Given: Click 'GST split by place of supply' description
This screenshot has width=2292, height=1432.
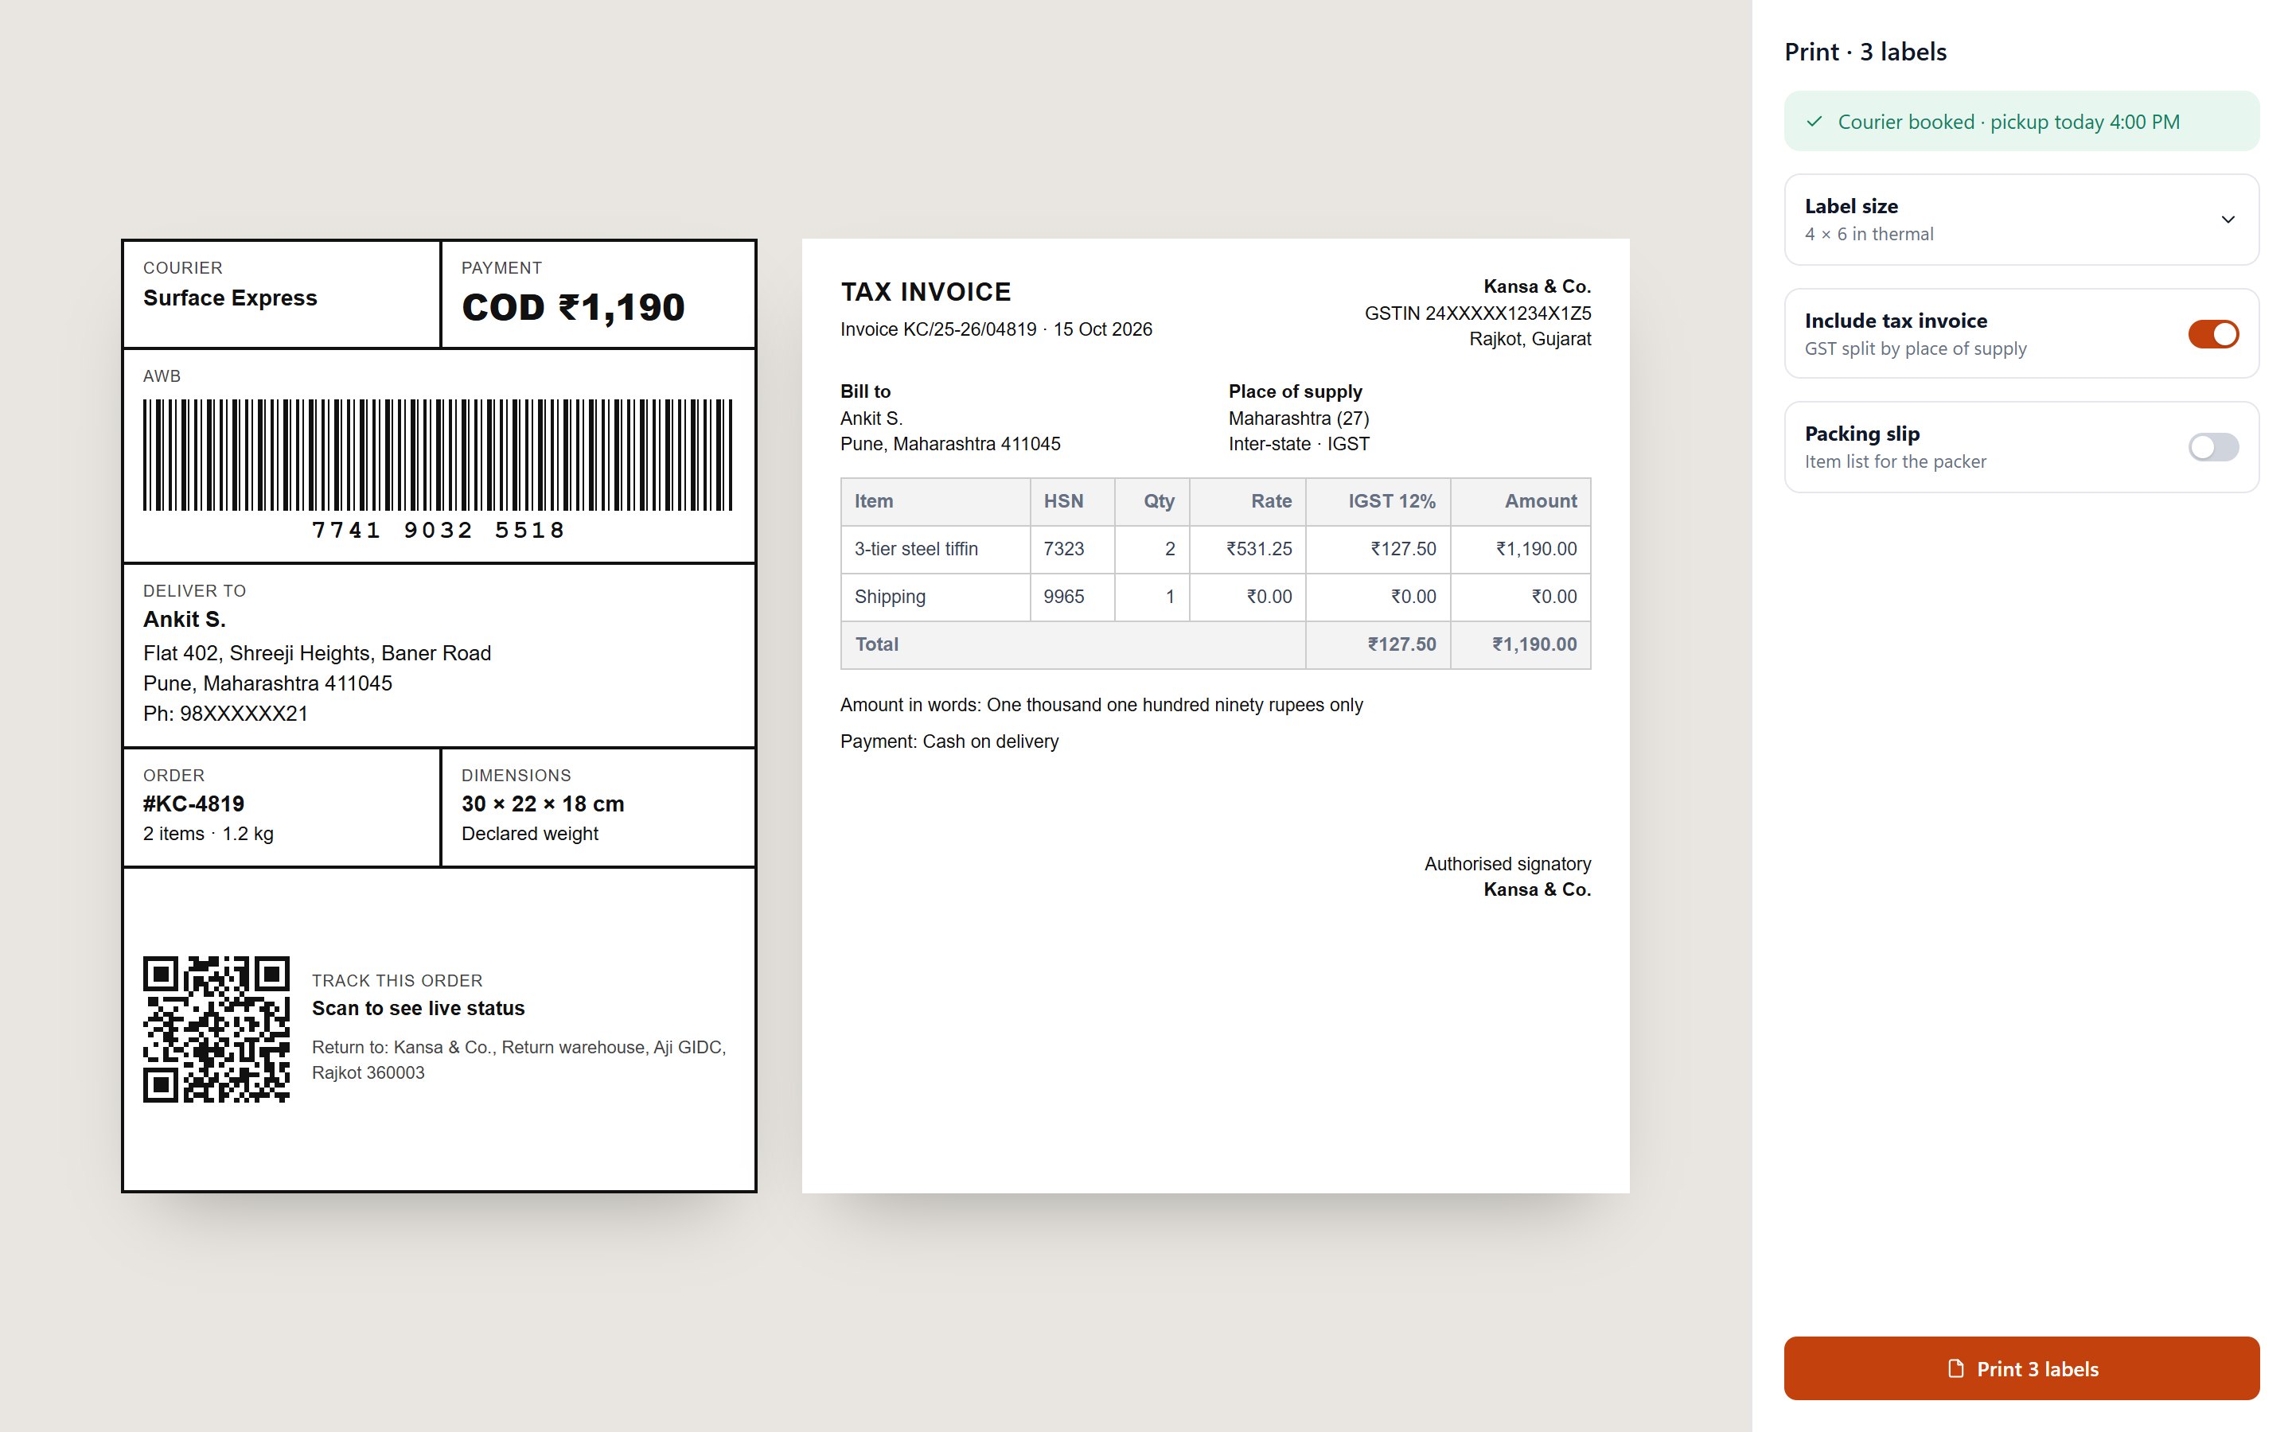Looking at the screenshot, I should [x=1915, y=348].
